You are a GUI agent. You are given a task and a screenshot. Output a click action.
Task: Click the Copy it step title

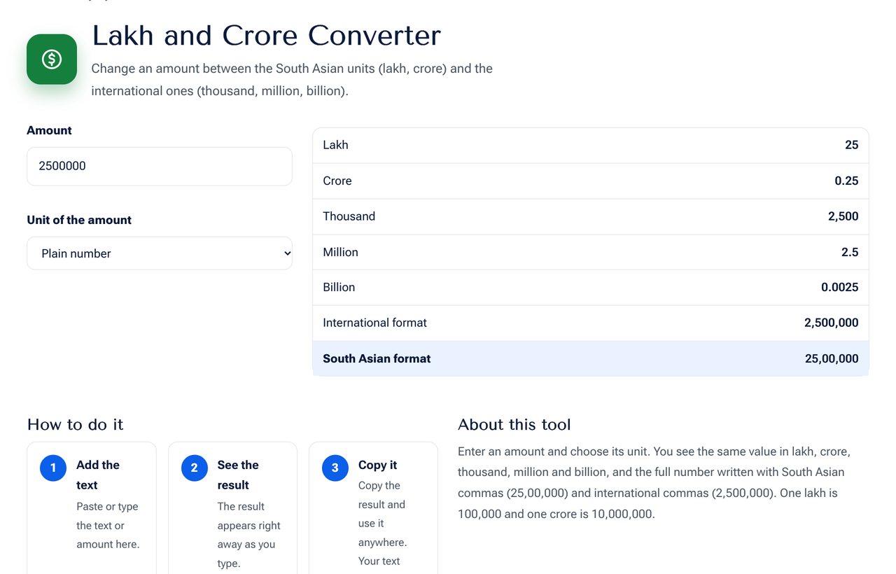[x=377, y=465]
